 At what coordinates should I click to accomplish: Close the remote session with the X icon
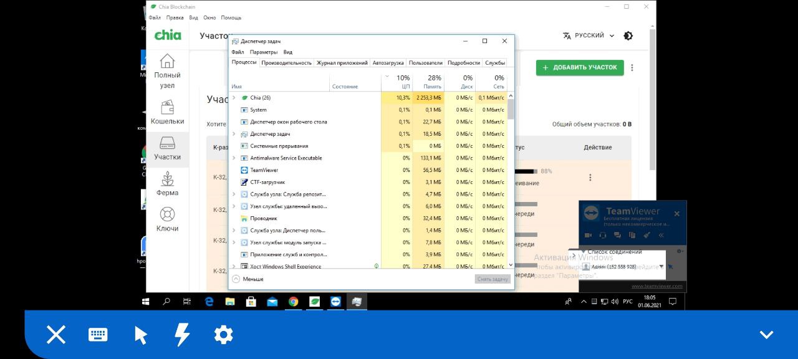pyautogui.click(x=56, y=335)
